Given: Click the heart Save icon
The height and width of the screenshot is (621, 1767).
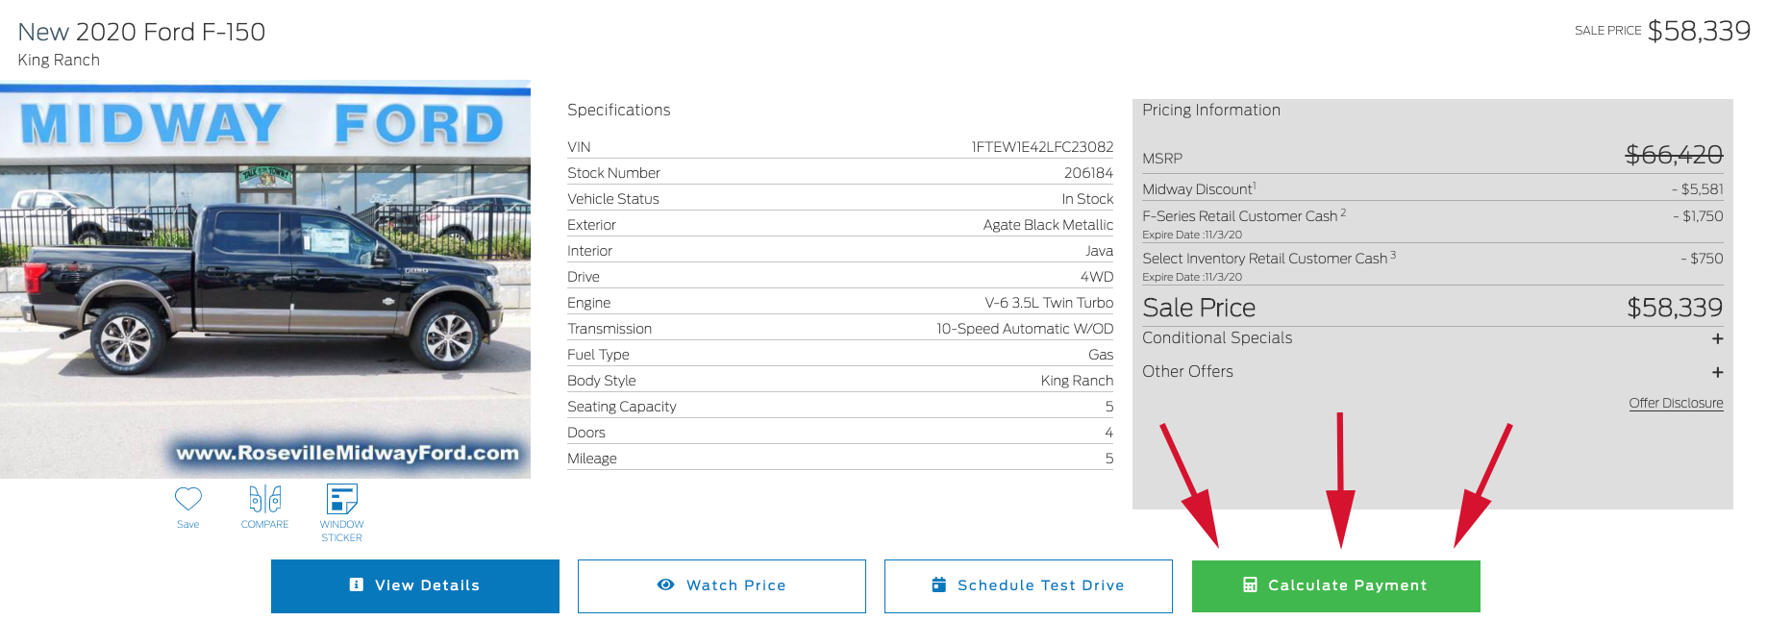Looking at the screenshot, I should pyautogui.click(x=187, y=499).
